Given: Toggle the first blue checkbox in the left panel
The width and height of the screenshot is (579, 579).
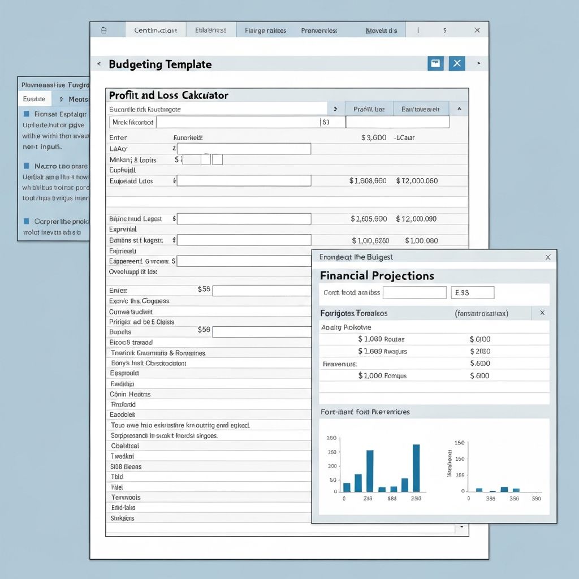Looking at the screenshot, I should click(x=26, y=114).
